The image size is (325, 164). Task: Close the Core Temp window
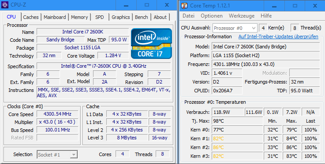[x=315, y=6]
